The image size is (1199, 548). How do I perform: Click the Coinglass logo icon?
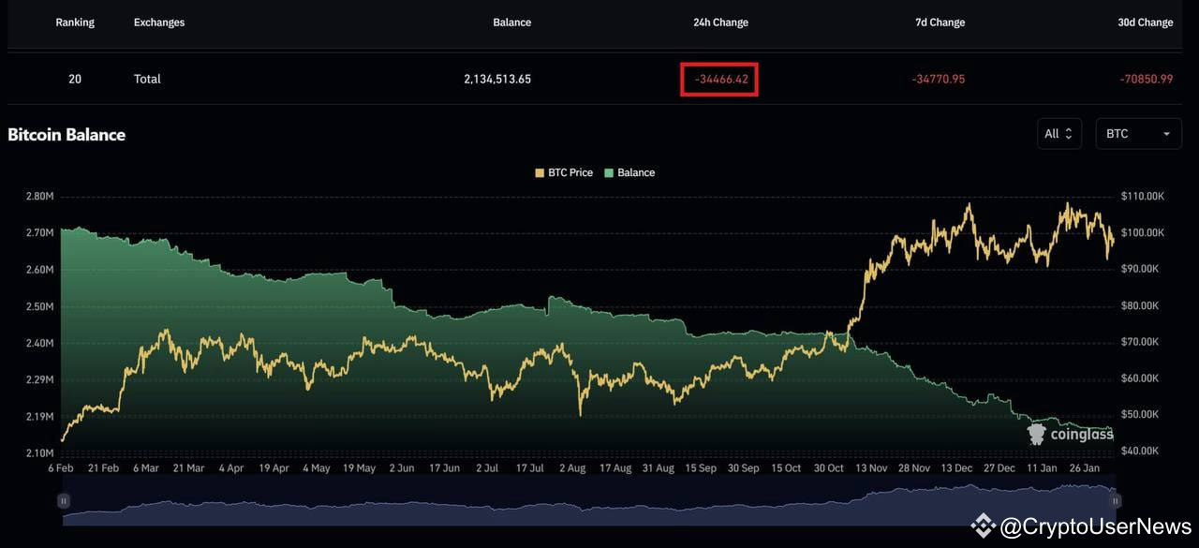(x=1035, y=433)
